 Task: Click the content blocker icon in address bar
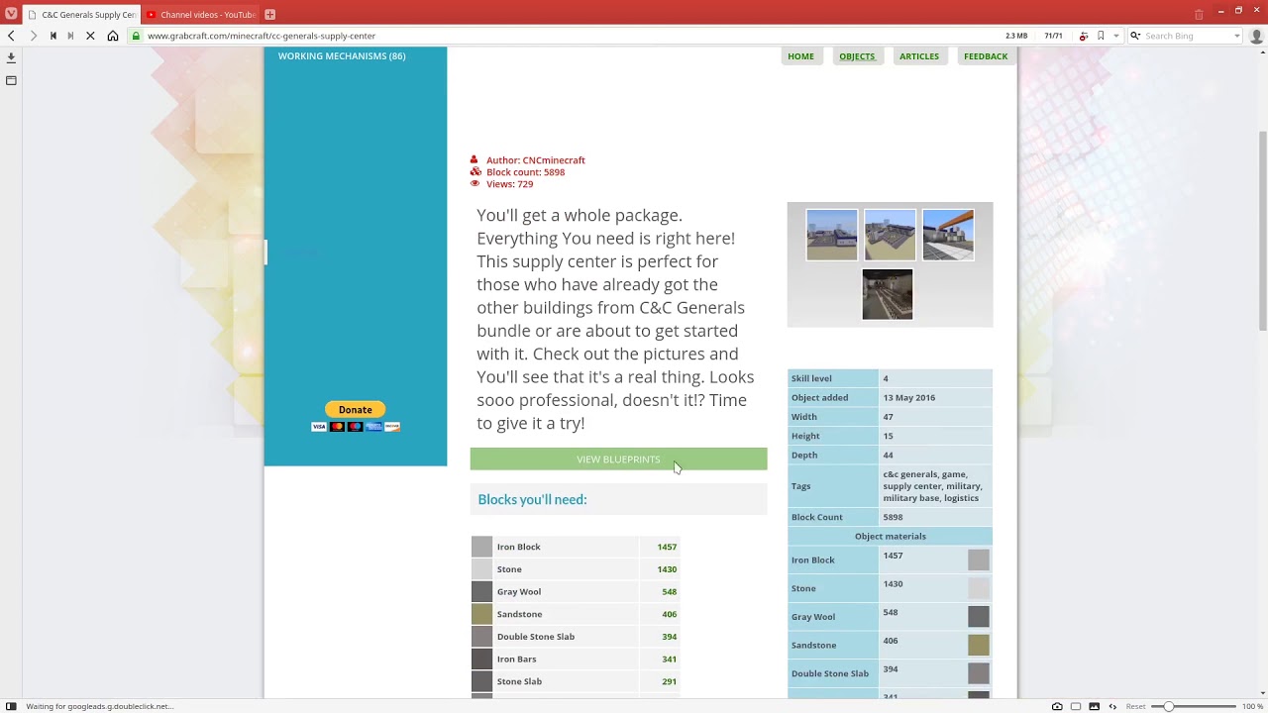coord(1084,36)
